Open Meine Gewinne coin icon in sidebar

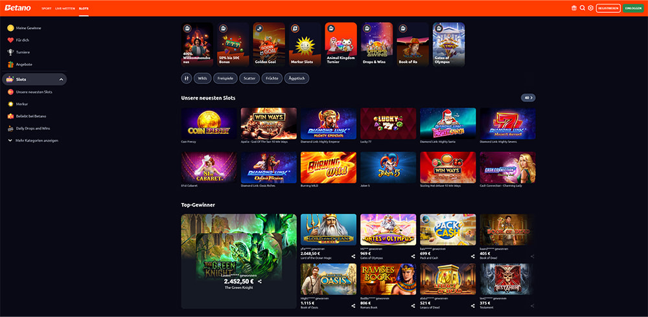click(11, 28)
